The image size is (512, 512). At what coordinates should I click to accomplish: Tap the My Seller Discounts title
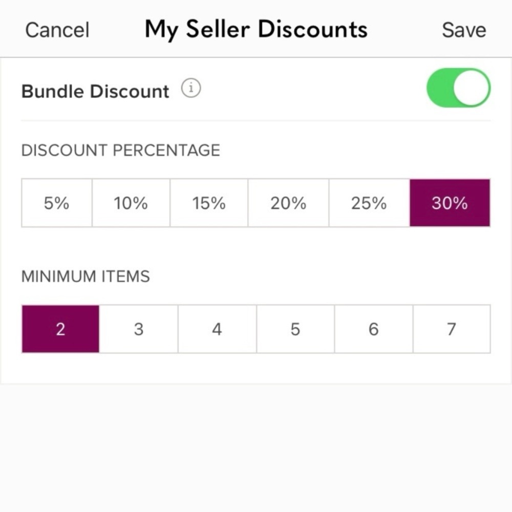(x=256, y=29)
